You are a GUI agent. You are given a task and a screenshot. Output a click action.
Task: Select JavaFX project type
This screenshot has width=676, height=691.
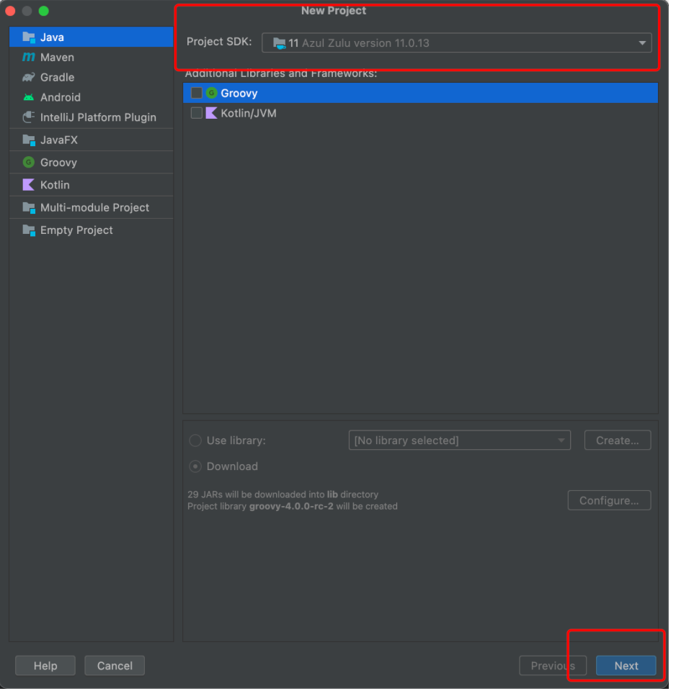[92, 140]
